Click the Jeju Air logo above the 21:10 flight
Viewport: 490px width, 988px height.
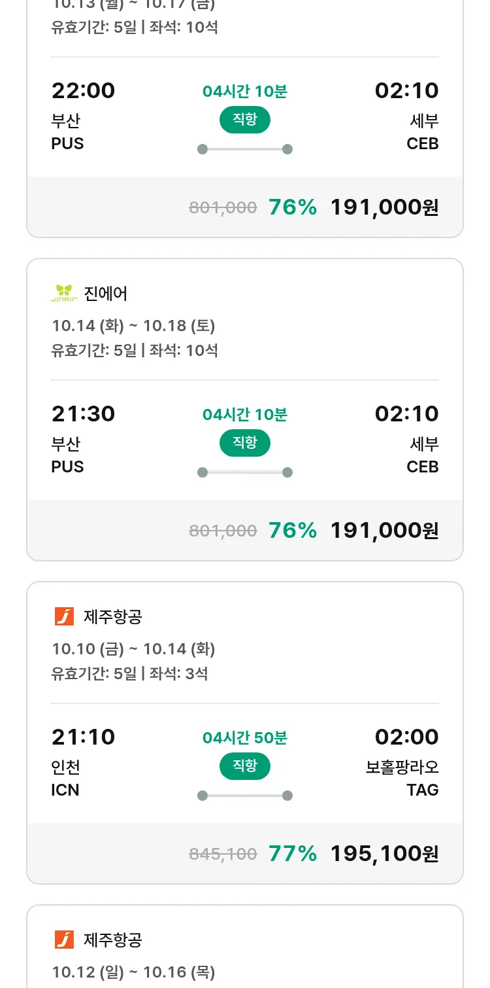pyautogui.click(x=64, y=616)
